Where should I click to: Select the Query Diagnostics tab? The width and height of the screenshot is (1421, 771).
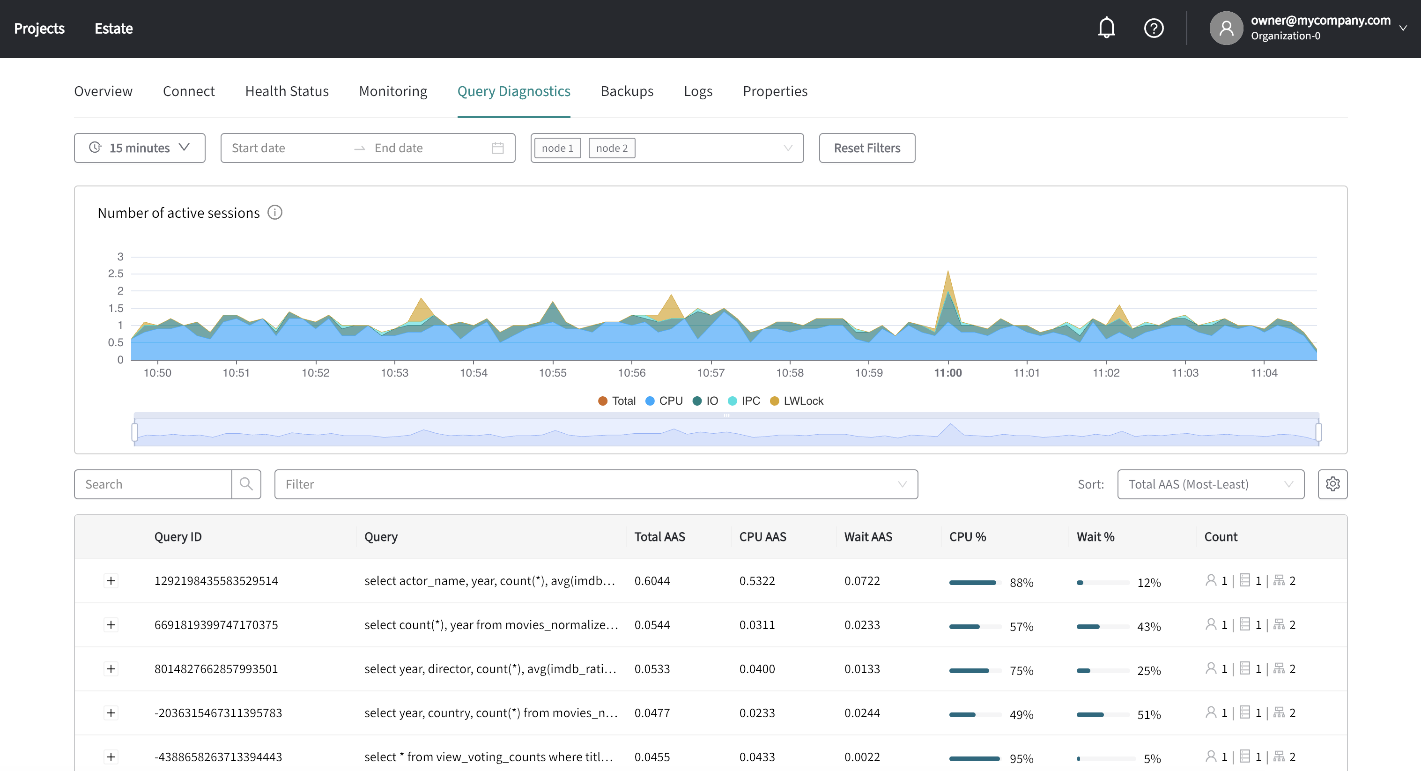click(x=514, y=91)
